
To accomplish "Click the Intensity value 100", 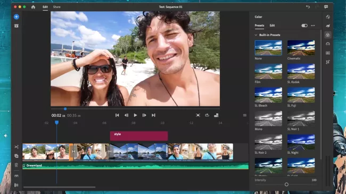I will [x=314, y=180].
